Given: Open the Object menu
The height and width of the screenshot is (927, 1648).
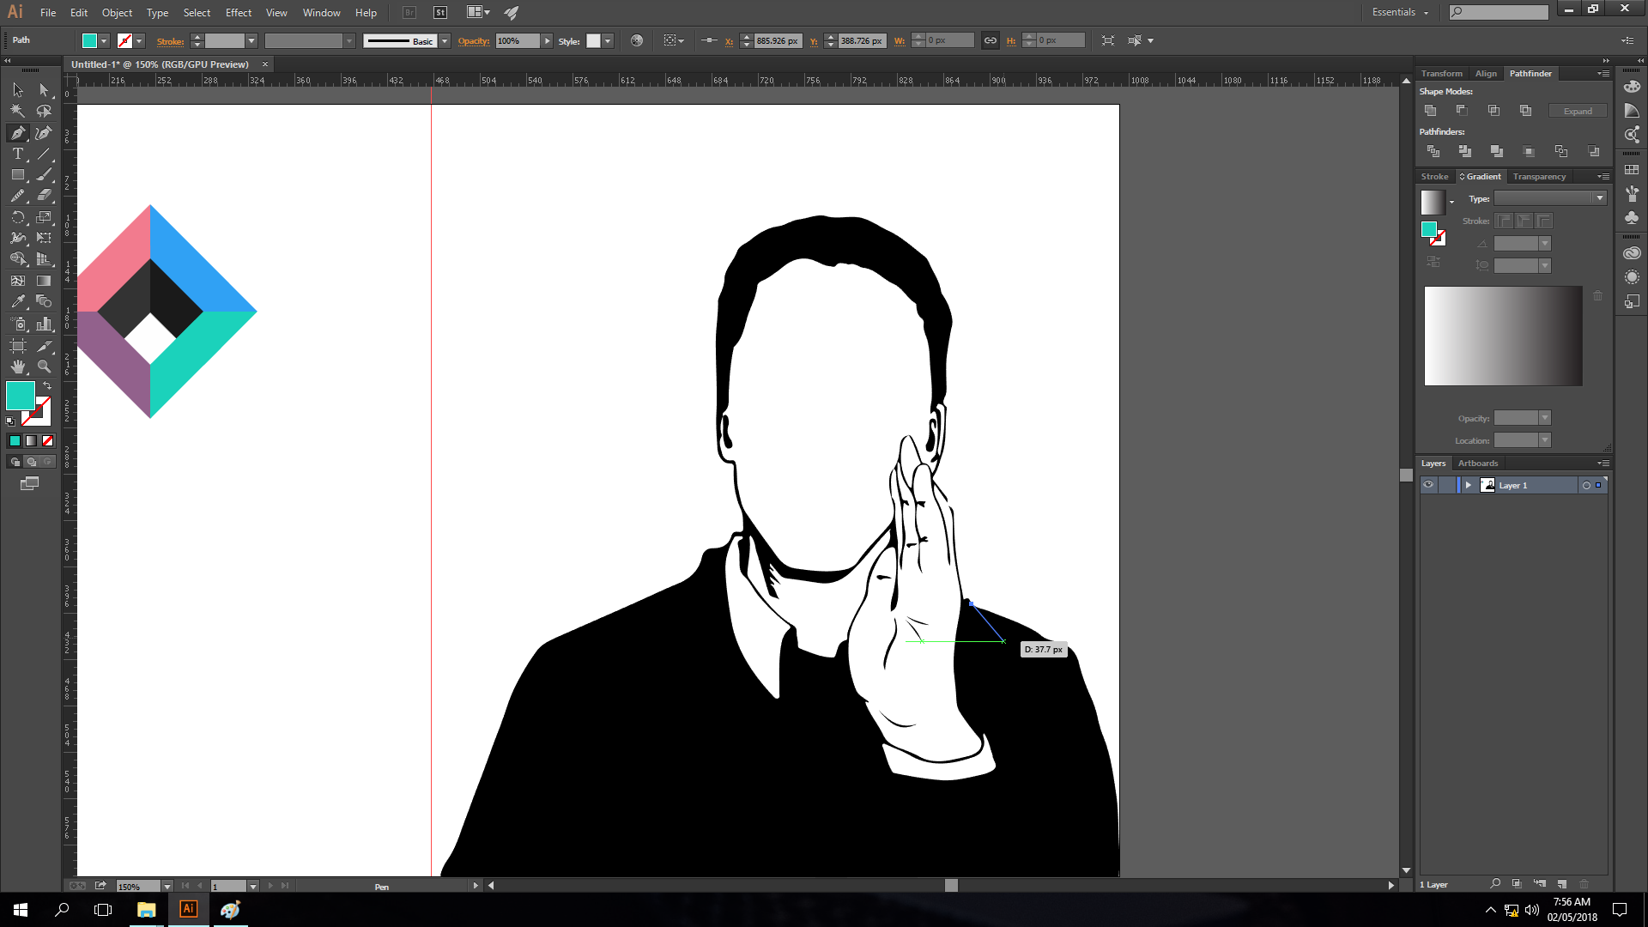Looking at the screenshot, I should click(117, 13).
